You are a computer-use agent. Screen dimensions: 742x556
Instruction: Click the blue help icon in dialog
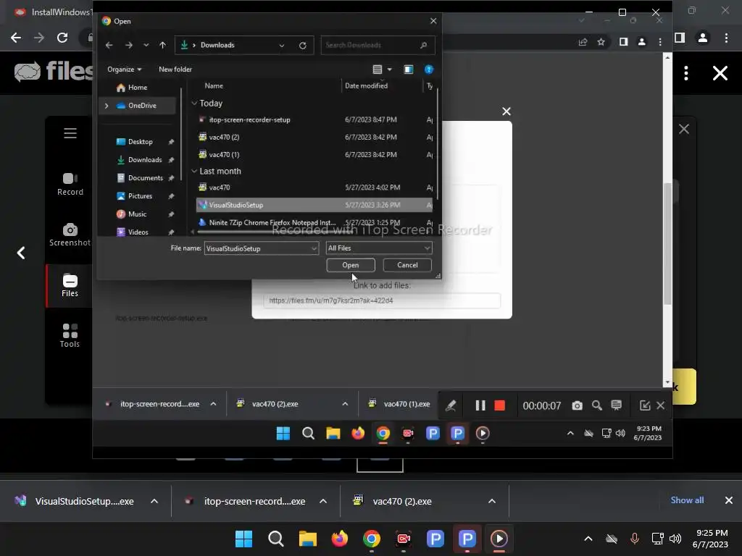coord(429,69)
